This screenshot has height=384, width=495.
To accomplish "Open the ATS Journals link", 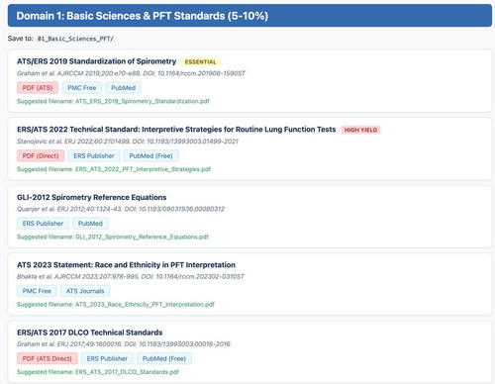I will point(85,291).
